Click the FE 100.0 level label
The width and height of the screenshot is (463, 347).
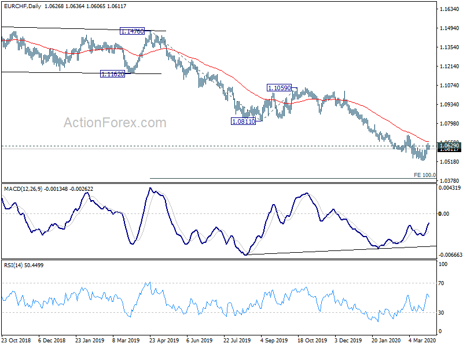425,175
